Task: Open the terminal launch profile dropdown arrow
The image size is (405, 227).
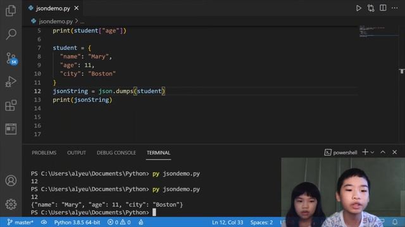Action: (372, 153)
